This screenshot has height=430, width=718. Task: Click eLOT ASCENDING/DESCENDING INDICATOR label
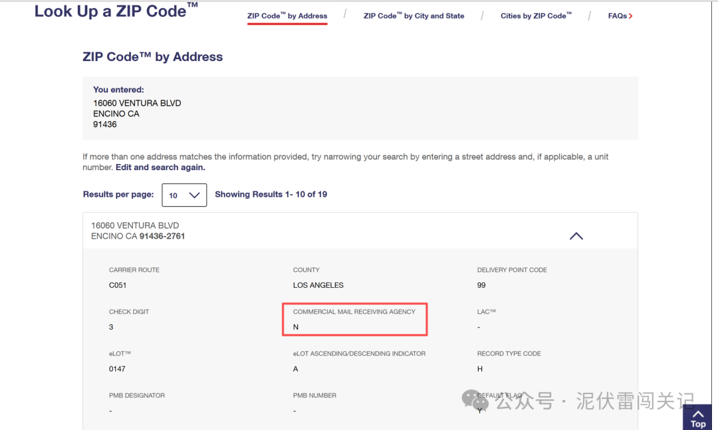point(360,354)
